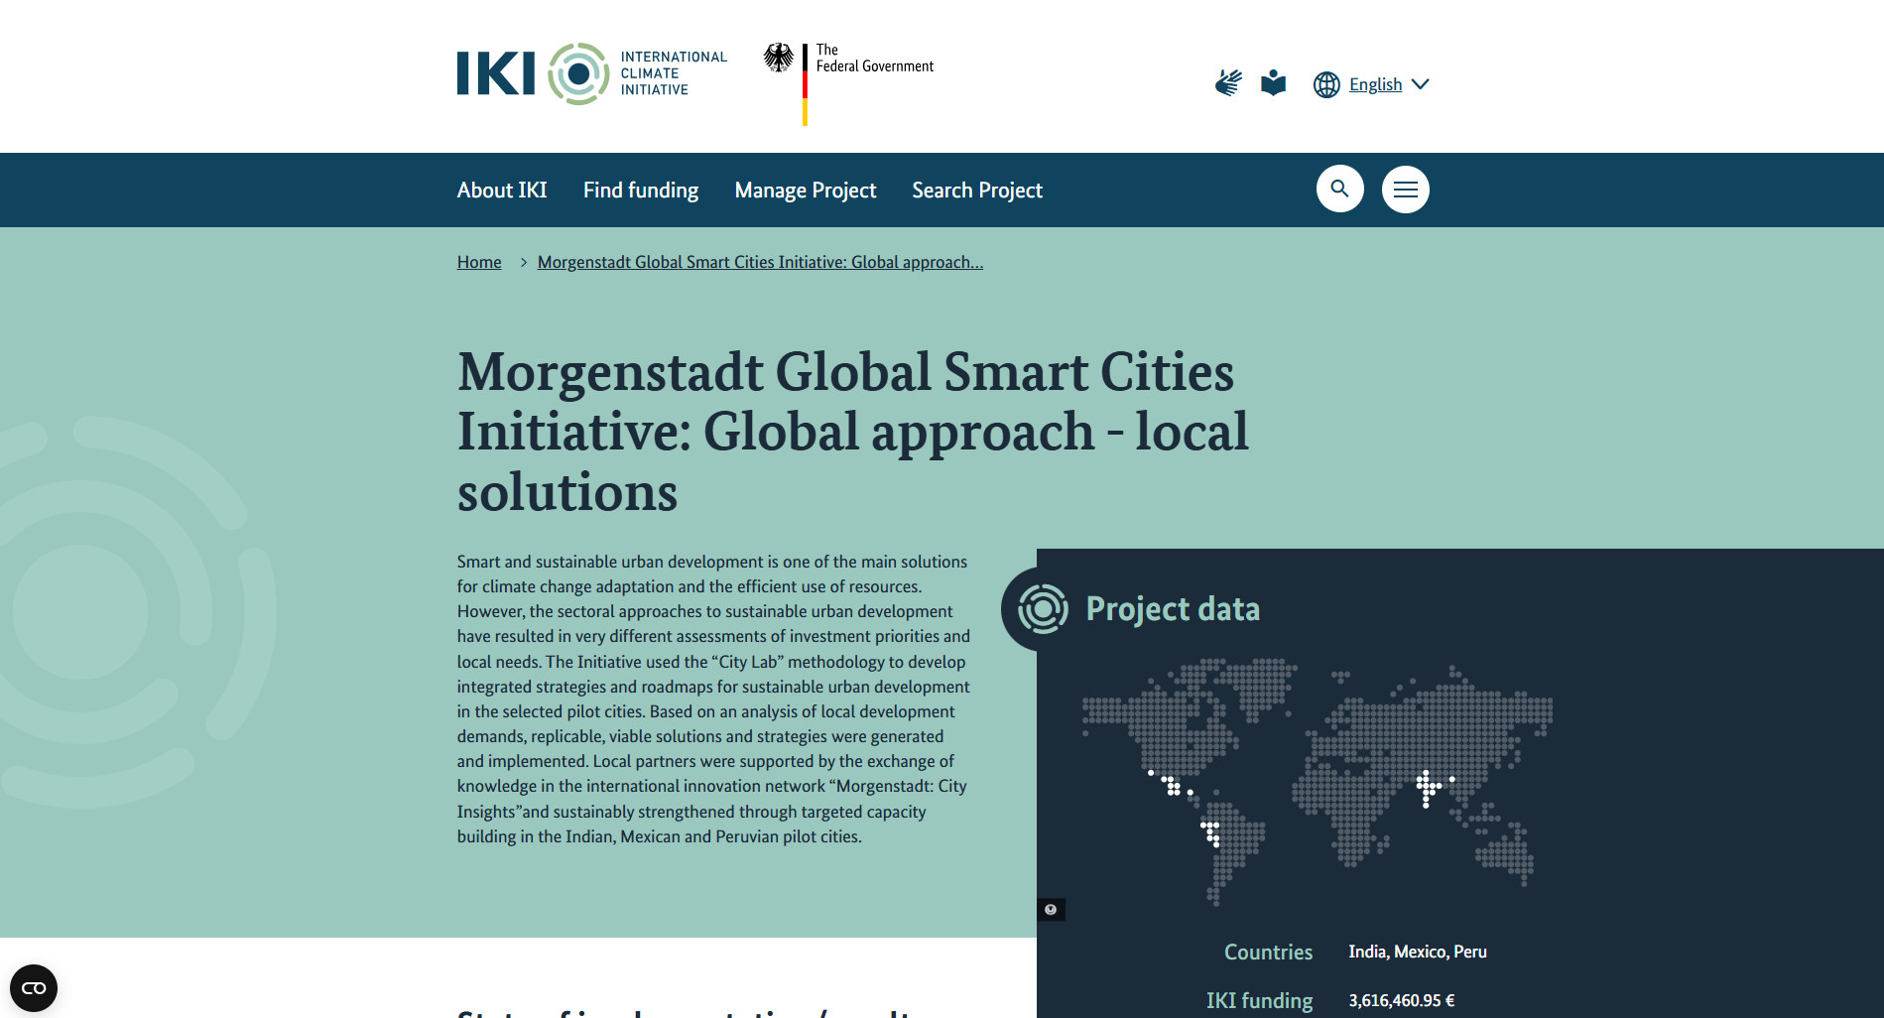Open the hamburger menu button

point(1405,189)
